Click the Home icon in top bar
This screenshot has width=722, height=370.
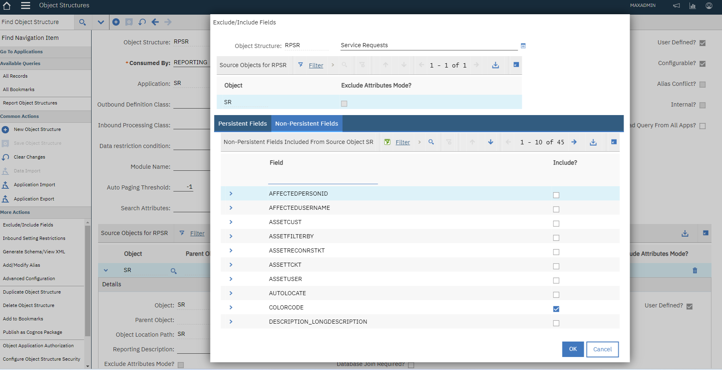(x=7, y=6)
